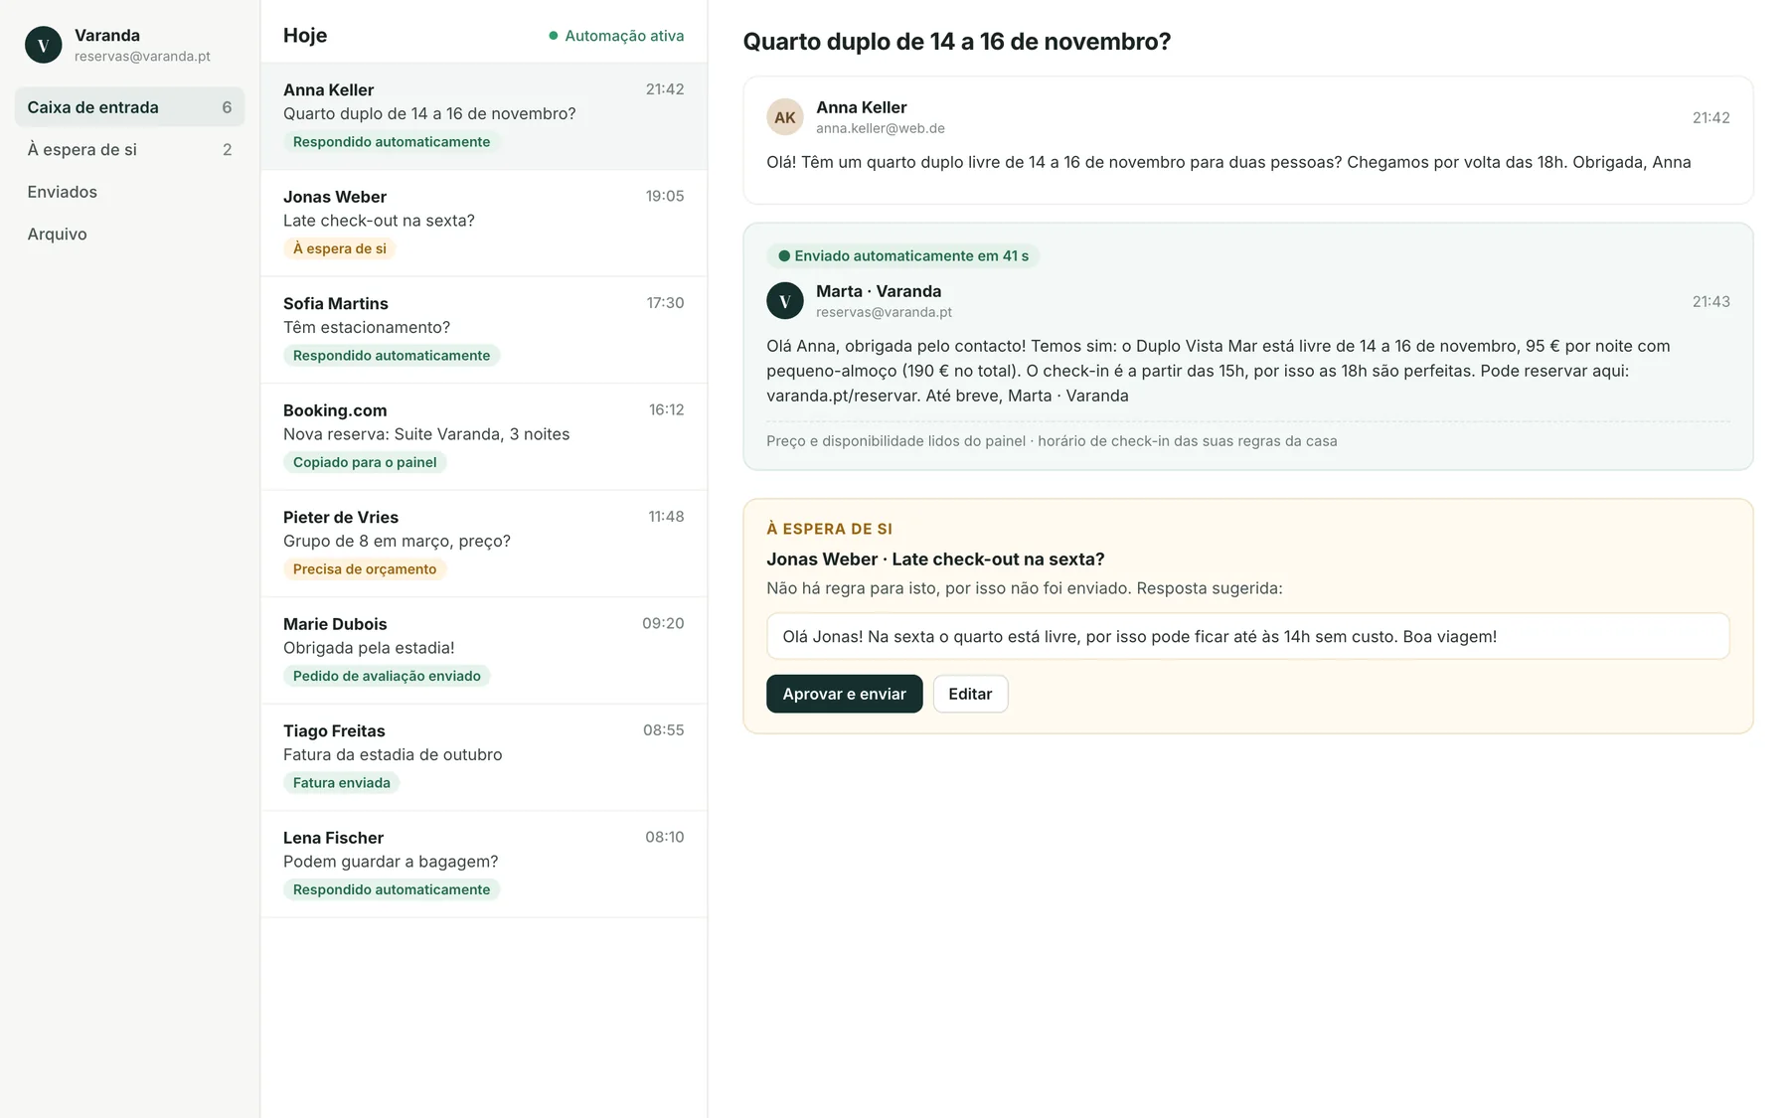Click the 'À espera de si' tag on Jonas Weber
The height and width of the screenshot is (1118, 1789).
click(x=339, y=248)
